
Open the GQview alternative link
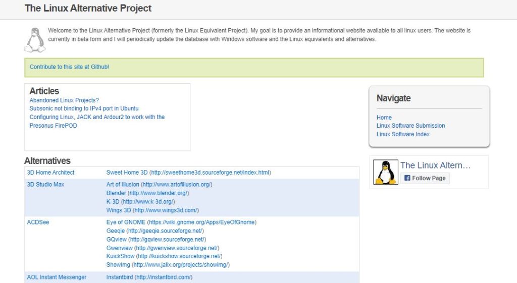coord(156,240)
